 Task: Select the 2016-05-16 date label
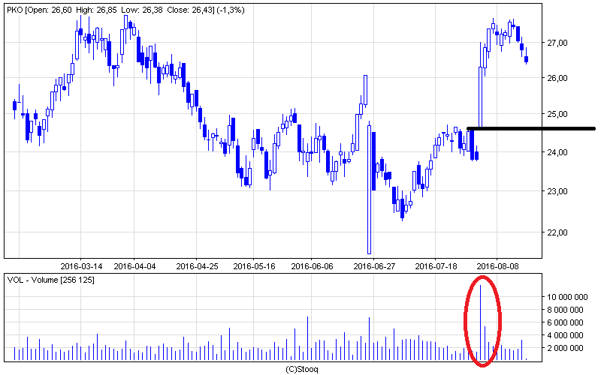point(254,266)
